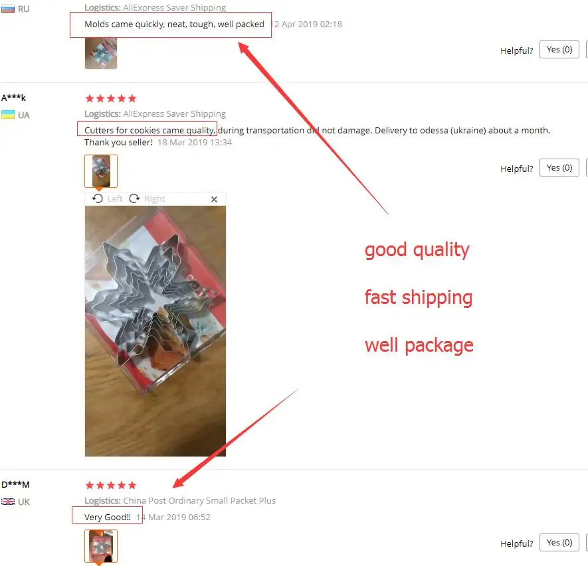Rotate the review image right
Viewport: 588px width, 566px height.
[x=147, y=198]
